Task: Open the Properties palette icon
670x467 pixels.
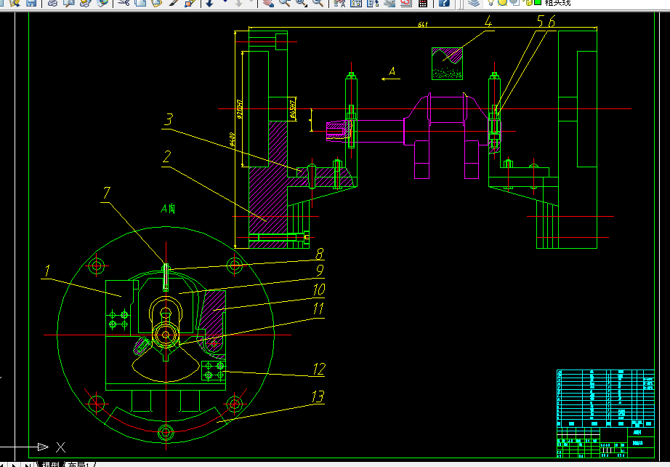Action: click(339, 3)
